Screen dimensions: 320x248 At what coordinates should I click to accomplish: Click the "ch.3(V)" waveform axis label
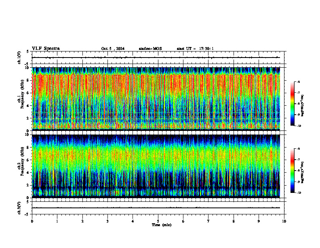point(19,208)
